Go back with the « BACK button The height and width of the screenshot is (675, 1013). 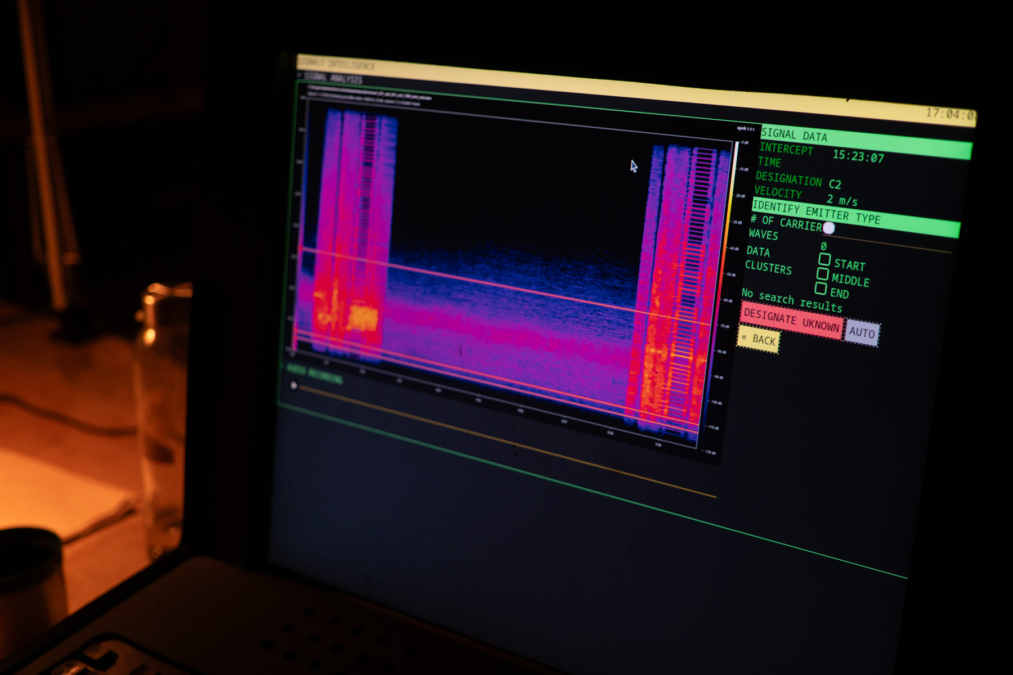(759, 340)
